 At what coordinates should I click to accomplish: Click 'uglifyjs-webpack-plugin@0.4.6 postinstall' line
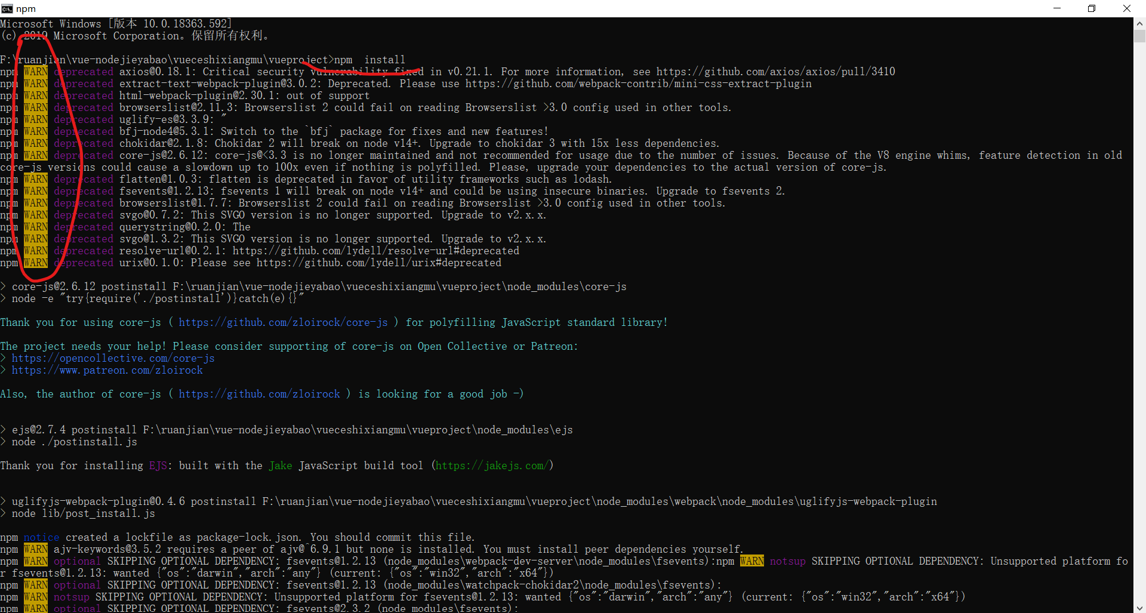469,501
